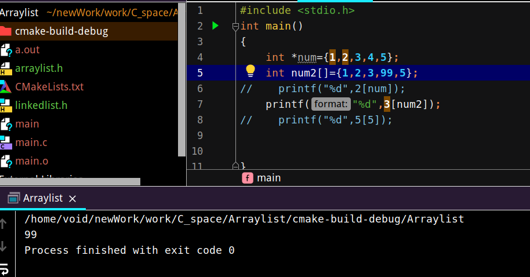530x277 pixels.
Task: Select main.o object file
Action: click(32, 161)
